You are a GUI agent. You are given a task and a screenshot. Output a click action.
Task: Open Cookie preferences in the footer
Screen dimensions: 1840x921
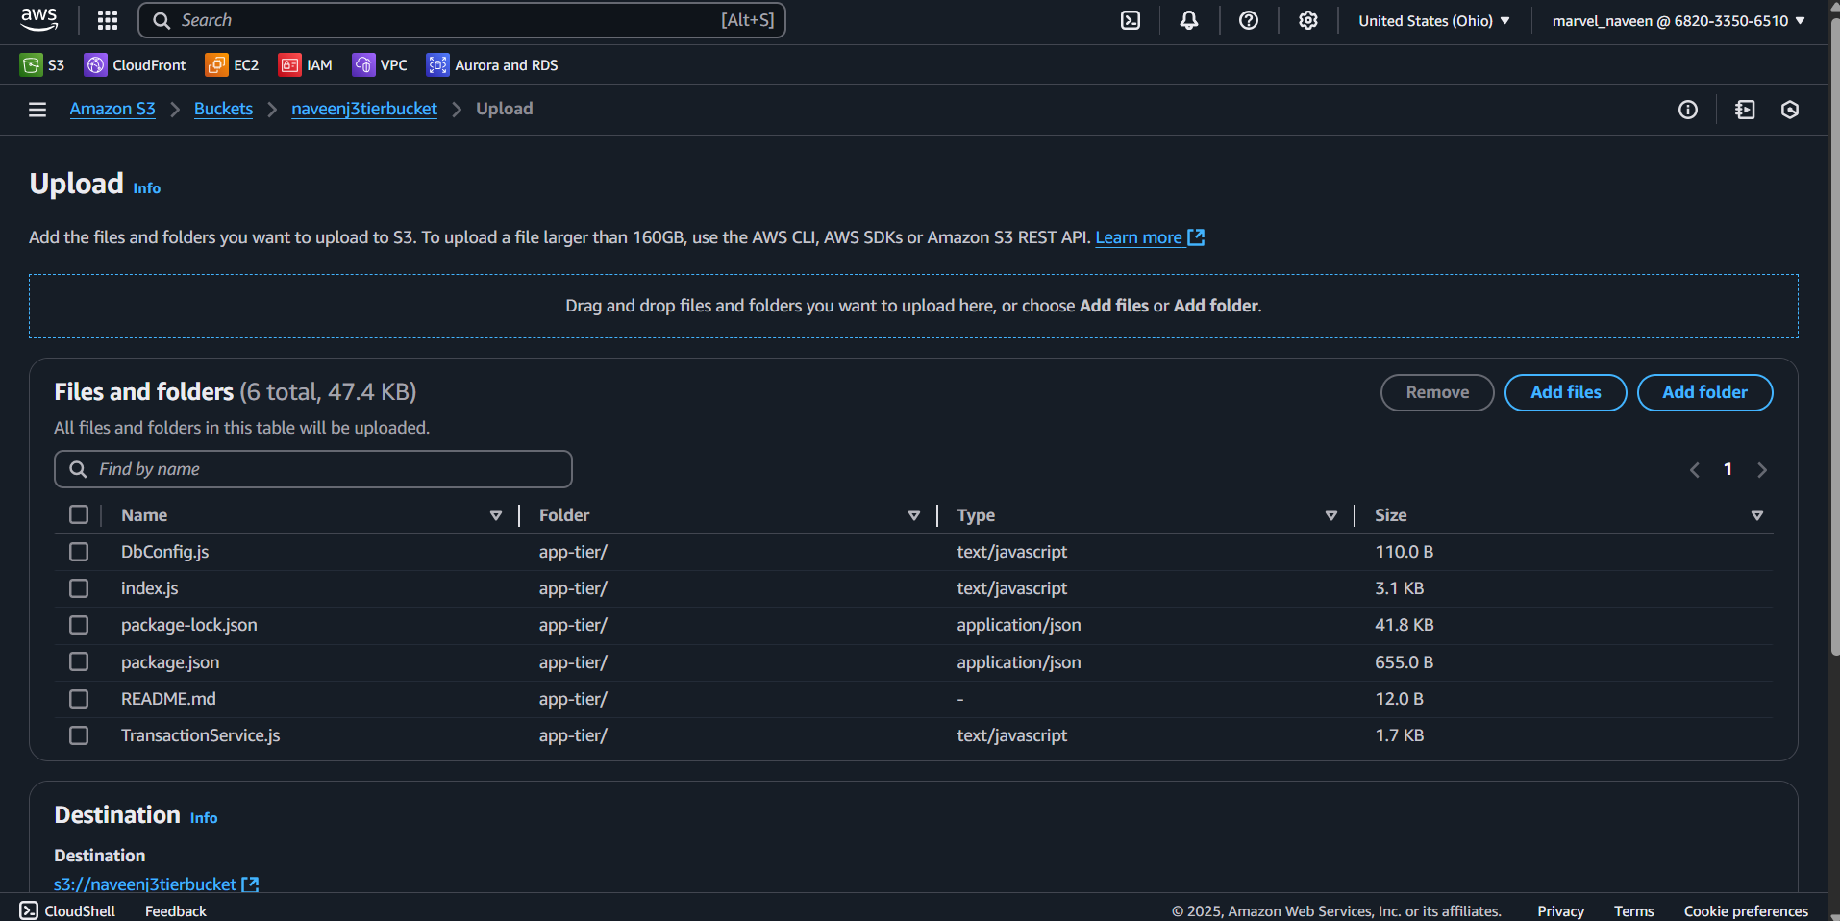[x=1746, y=910]
